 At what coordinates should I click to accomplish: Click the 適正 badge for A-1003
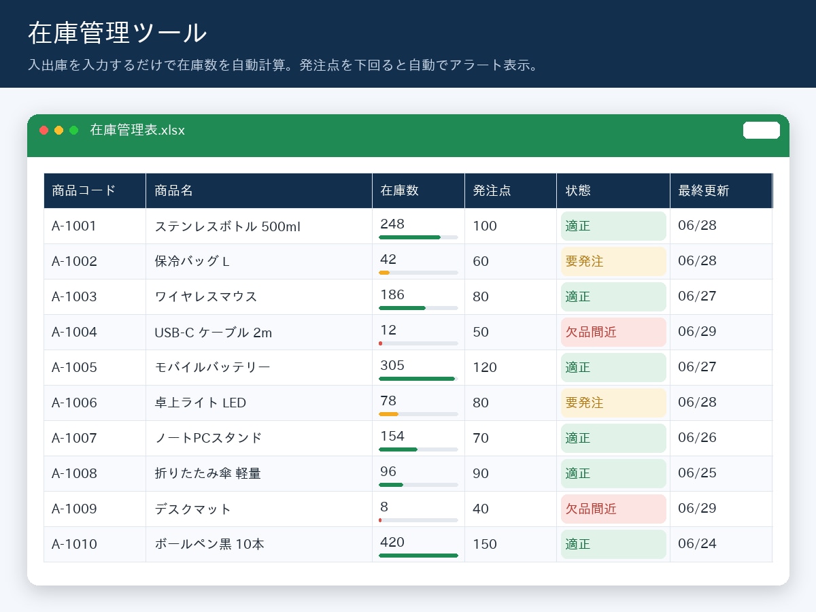(x=613, y=297)
